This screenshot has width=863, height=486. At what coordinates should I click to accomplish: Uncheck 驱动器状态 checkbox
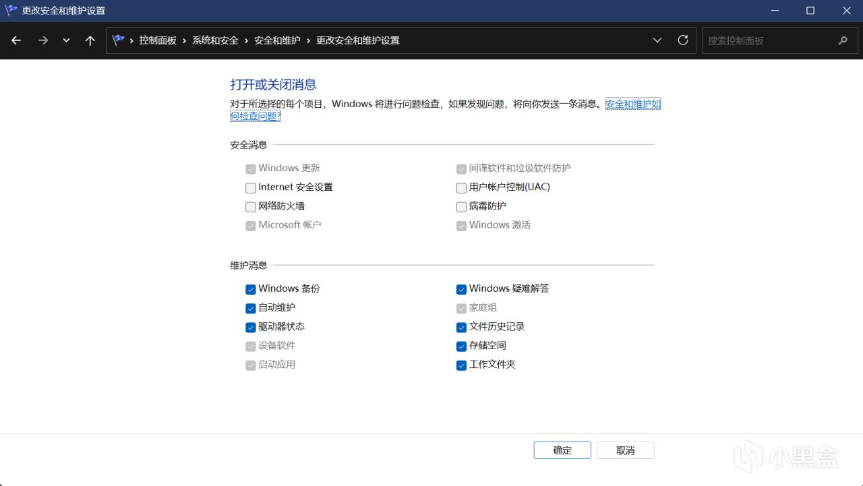pos(251,328)
